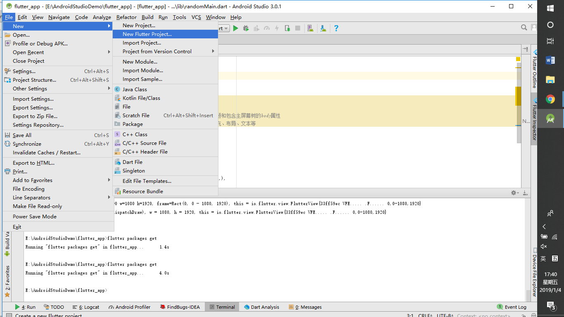Open the Android Profiler tool tab
This screenshot has width=564, height=317.
pyautogui.click(x=130, y=307)
